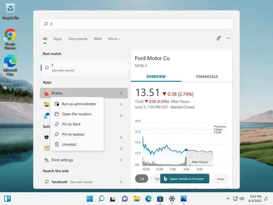The height and width of the screenshot is (205, 273).
Task: Open Settings gear on the taskbar
Action: (x=172, y=199)
